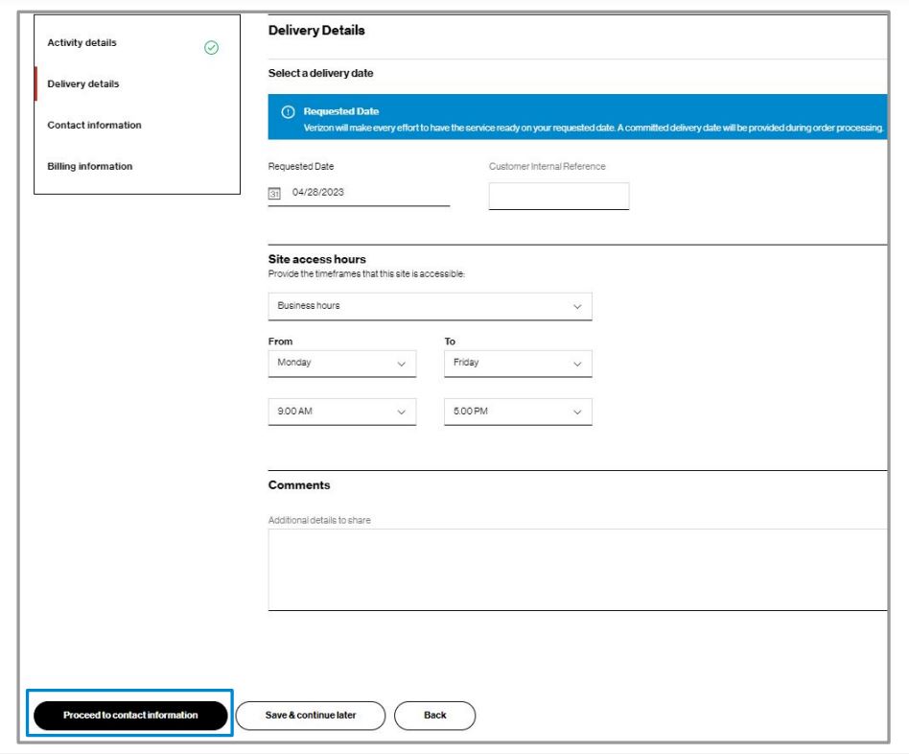Click the green checkmark next to Activity details
909x754 pixels.
[212, 48]
